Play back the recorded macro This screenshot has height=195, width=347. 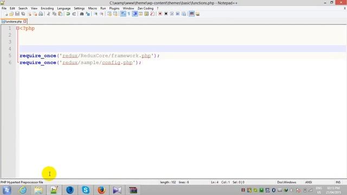point(172,14)
